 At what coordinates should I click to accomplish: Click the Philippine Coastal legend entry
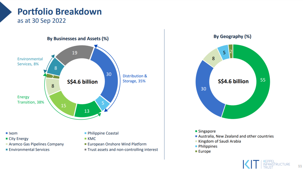coord(102,133)
